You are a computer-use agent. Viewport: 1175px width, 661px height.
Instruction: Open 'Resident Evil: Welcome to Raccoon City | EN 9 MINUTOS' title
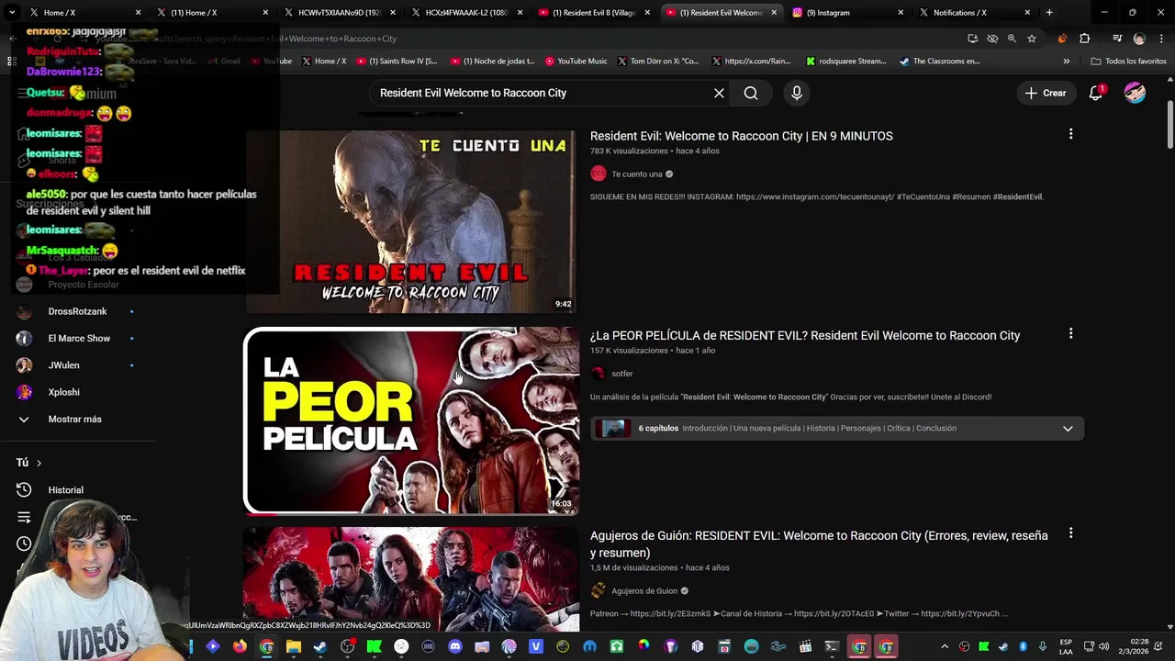(x=741, y=136)
